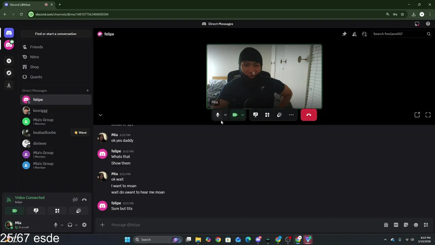Open Pinned Messages pin icon
Image resolution: width=435 pixels, height=245 pixels.
click(344, 34)
